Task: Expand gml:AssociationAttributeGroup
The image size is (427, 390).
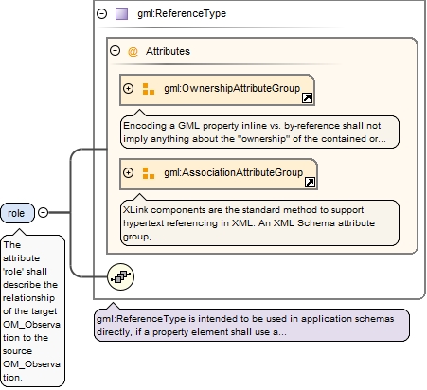Action: point(128,172)
